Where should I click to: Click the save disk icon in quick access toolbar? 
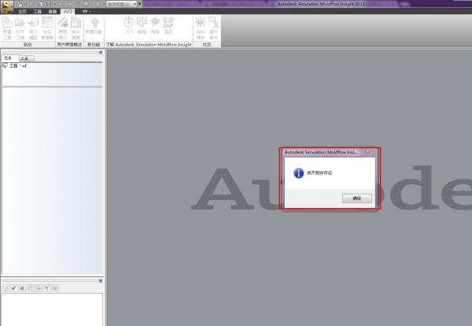tap(49, 4)
